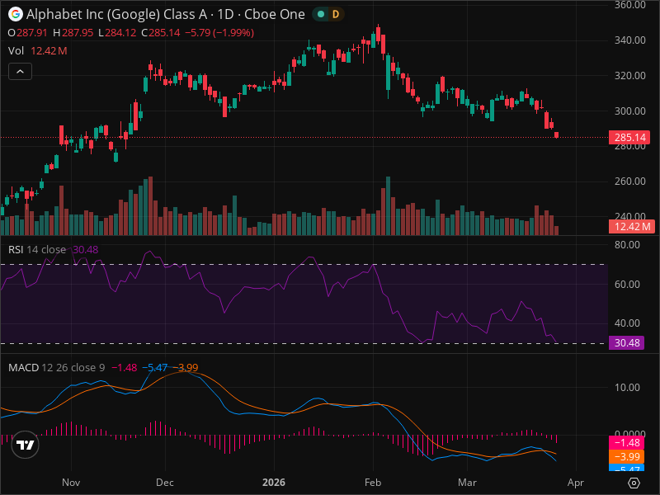The image size is (660, 495).
Task: Click the Alphabet Inc (Google) Class A title
Action: click(116, 14)
